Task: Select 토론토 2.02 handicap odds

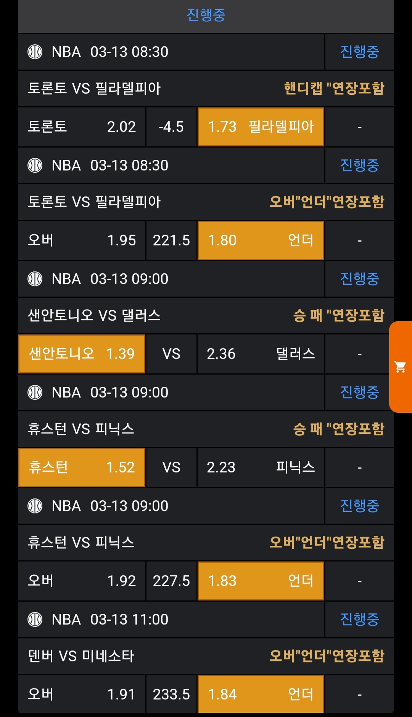Action: (x=82, y=127)
